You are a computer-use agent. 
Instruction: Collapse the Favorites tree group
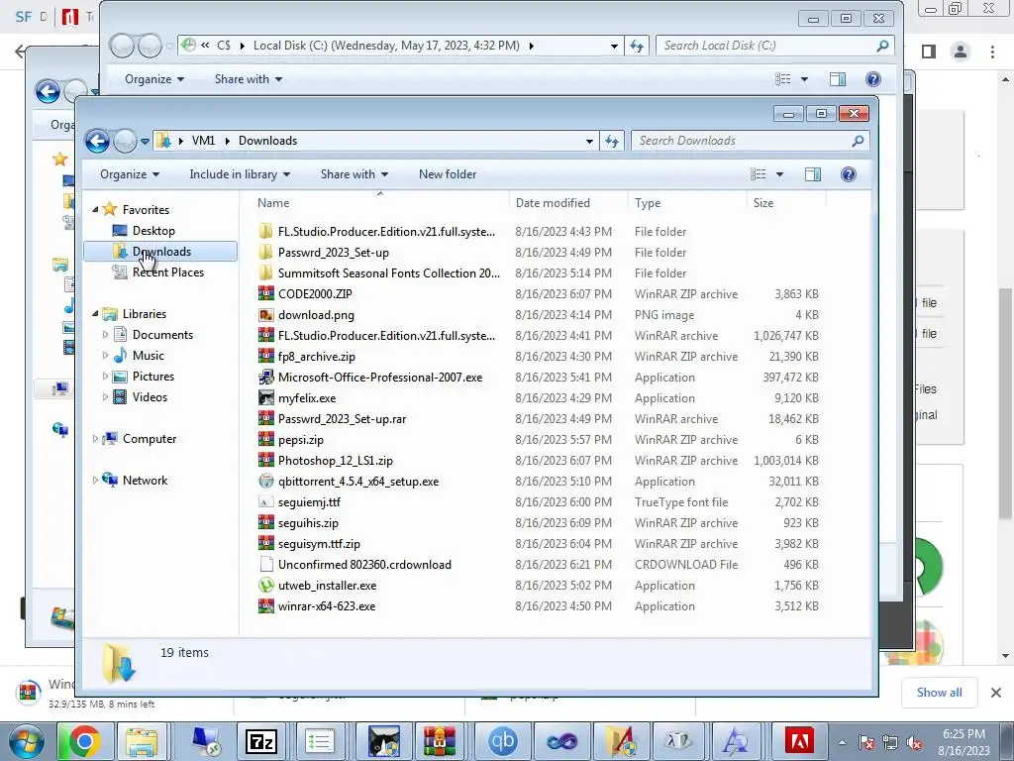(x=95, y=209)
